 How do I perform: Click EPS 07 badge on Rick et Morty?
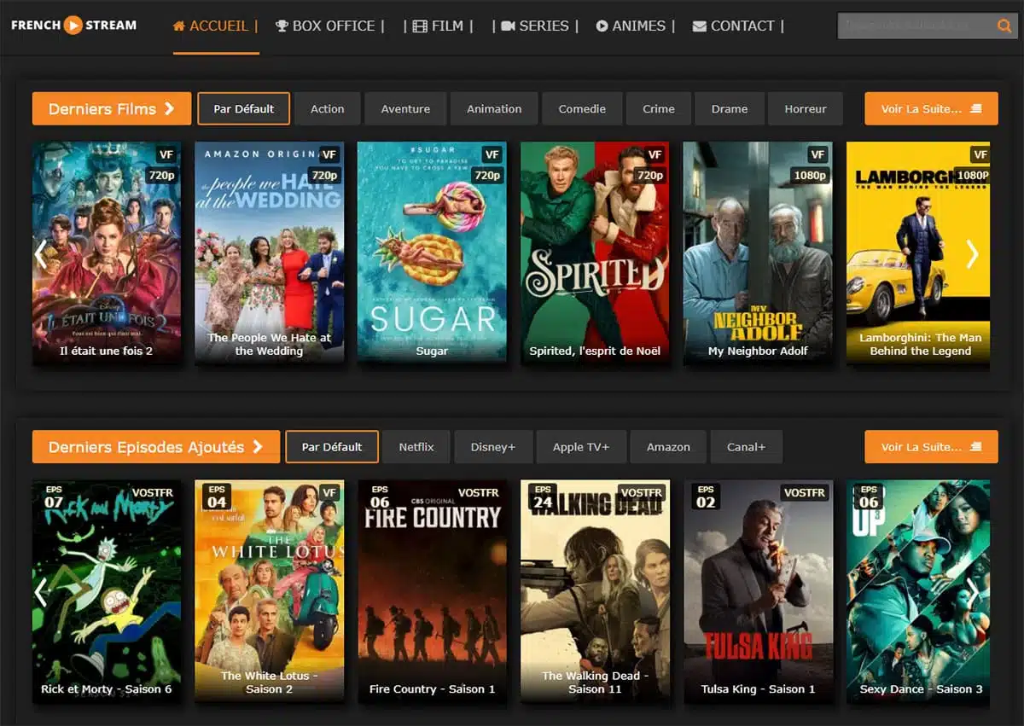point(54,497)
